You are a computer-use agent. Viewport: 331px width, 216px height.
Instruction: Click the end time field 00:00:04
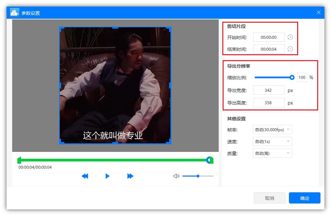pyautogui.click(x=269, y=49)
